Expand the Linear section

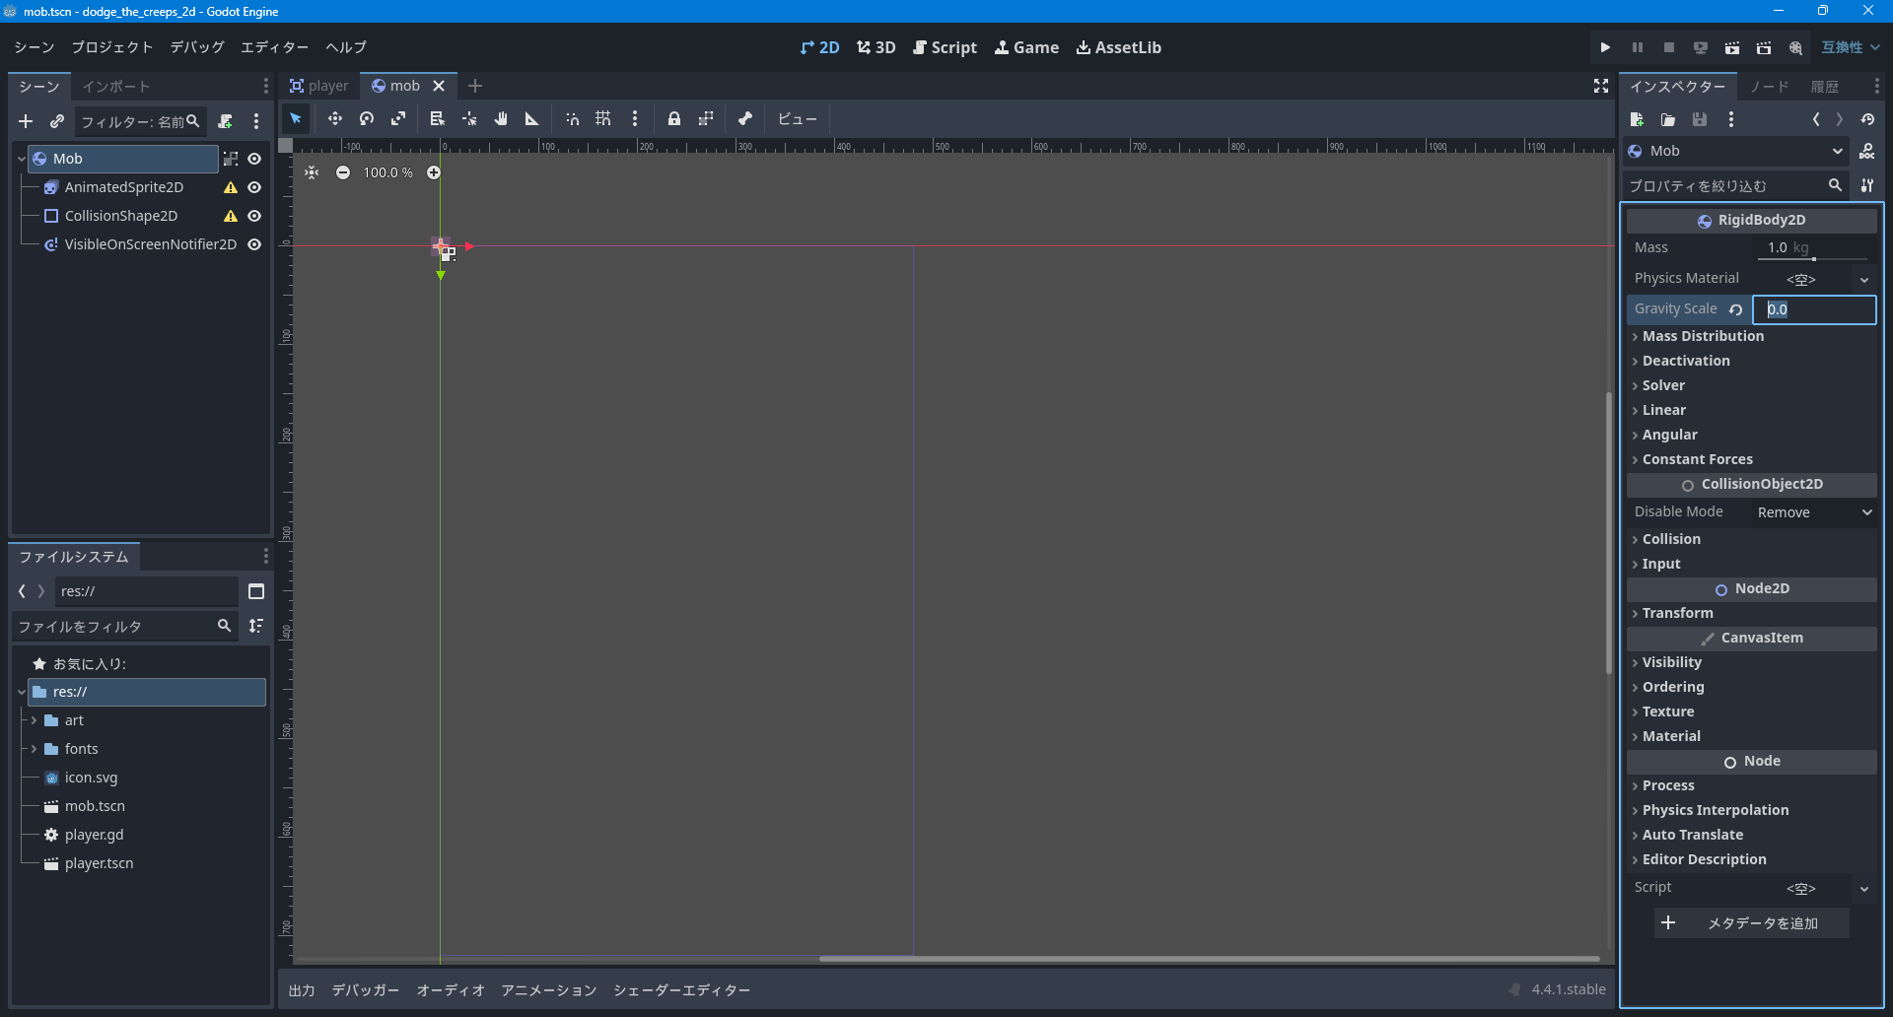click(1752, 410)
